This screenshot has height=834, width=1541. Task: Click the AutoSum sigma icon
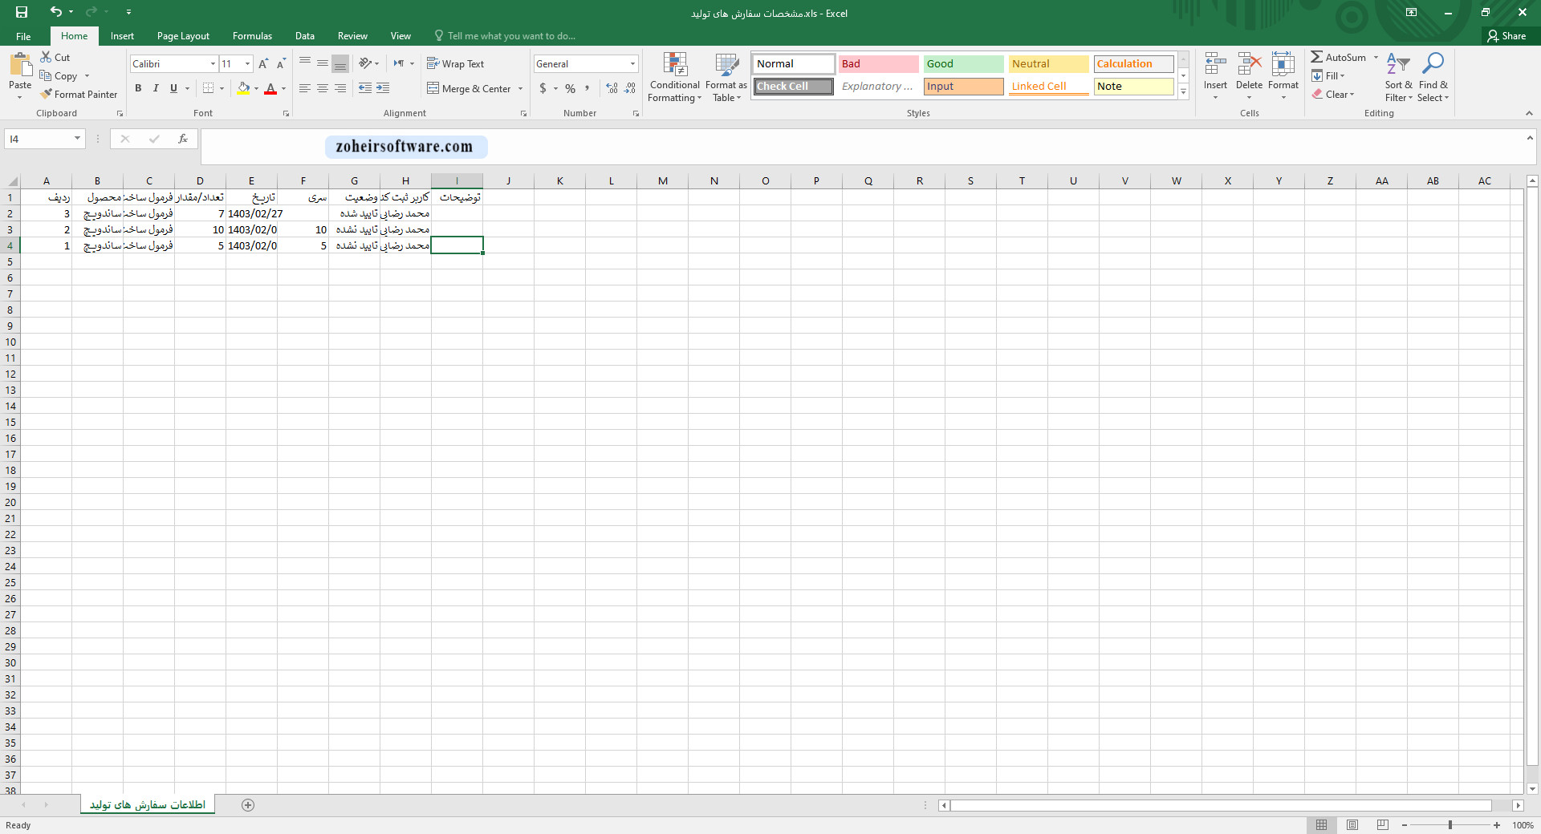click(1317, 57)
